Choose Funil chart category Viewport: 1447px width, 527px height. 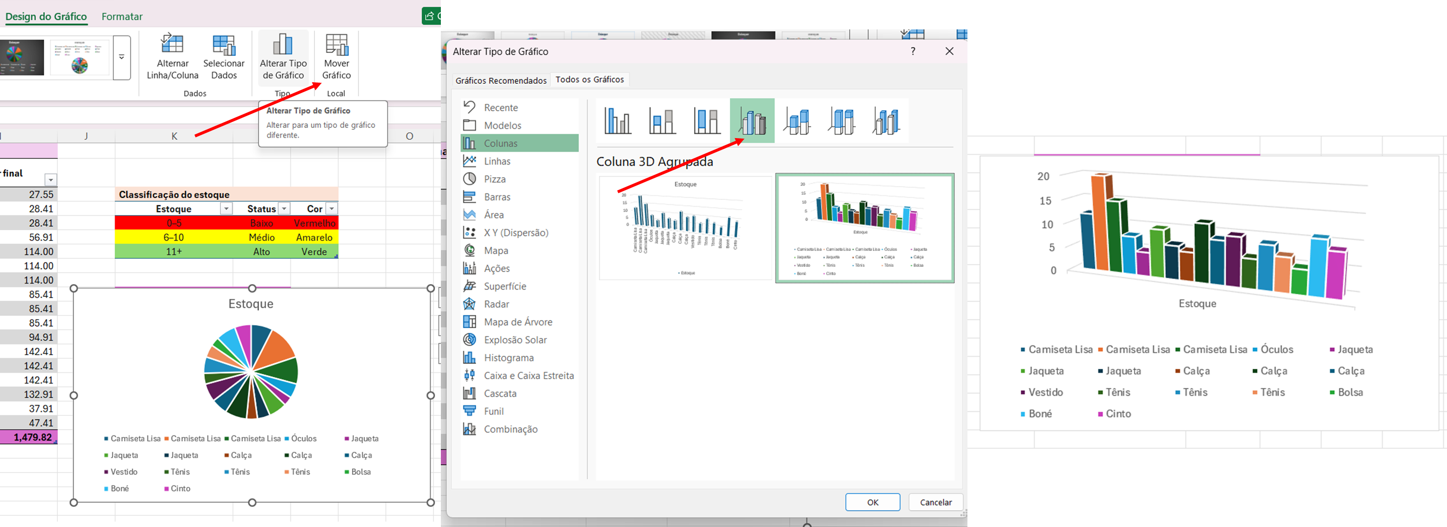tap(520, 411)
